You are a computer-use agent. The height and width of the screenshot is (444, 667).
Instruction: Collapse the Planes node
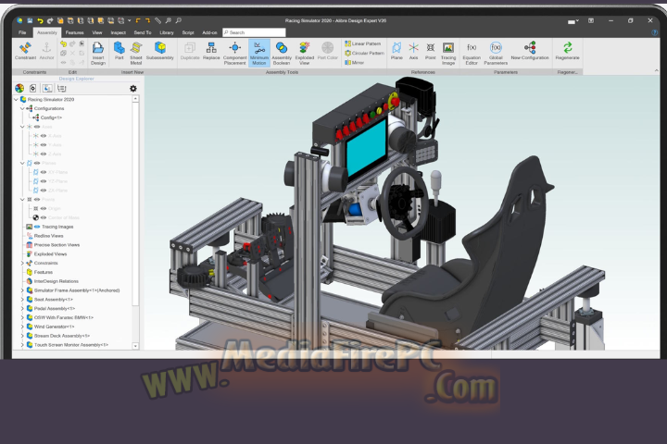pyautogui.click(x=22, y=163)
